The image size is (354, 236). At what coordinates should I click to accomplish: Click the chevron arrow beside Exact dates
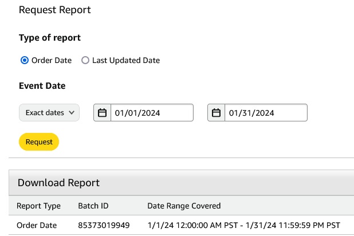pyautogui.click(x=72, y=112)
